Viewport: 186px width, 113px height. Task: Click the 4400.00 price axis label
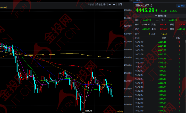(128, 105)
